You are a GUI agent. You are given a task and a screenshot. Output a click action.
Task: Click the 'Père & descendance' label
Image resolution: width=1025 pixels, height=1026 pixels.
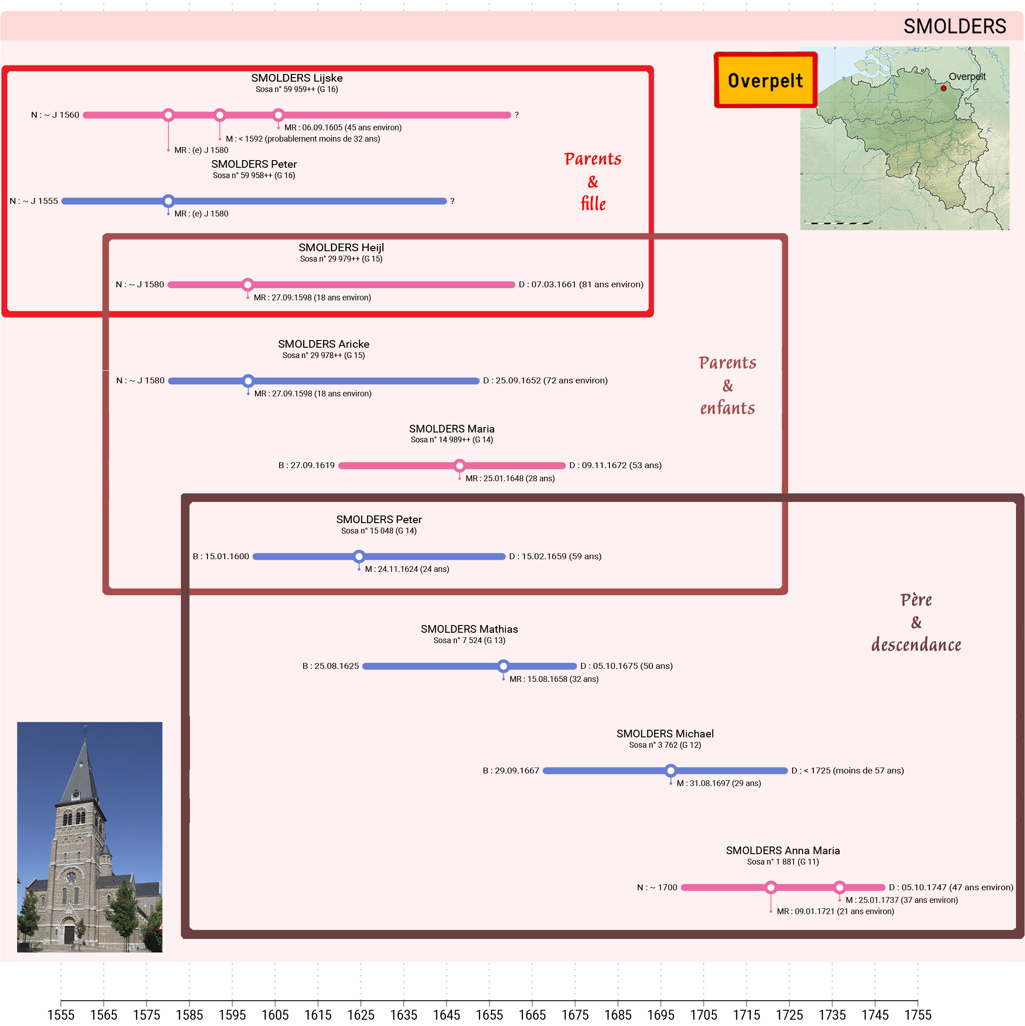(x=915, y=622)
